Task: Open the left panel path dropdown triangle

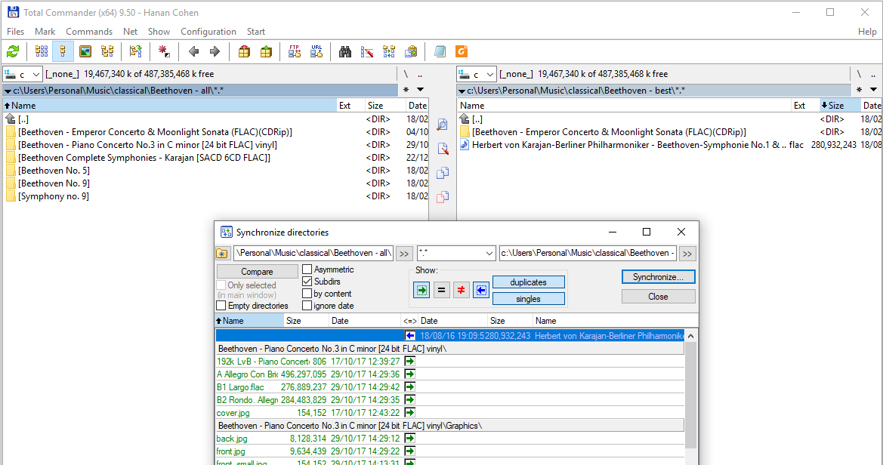Action: coord(8,91)
